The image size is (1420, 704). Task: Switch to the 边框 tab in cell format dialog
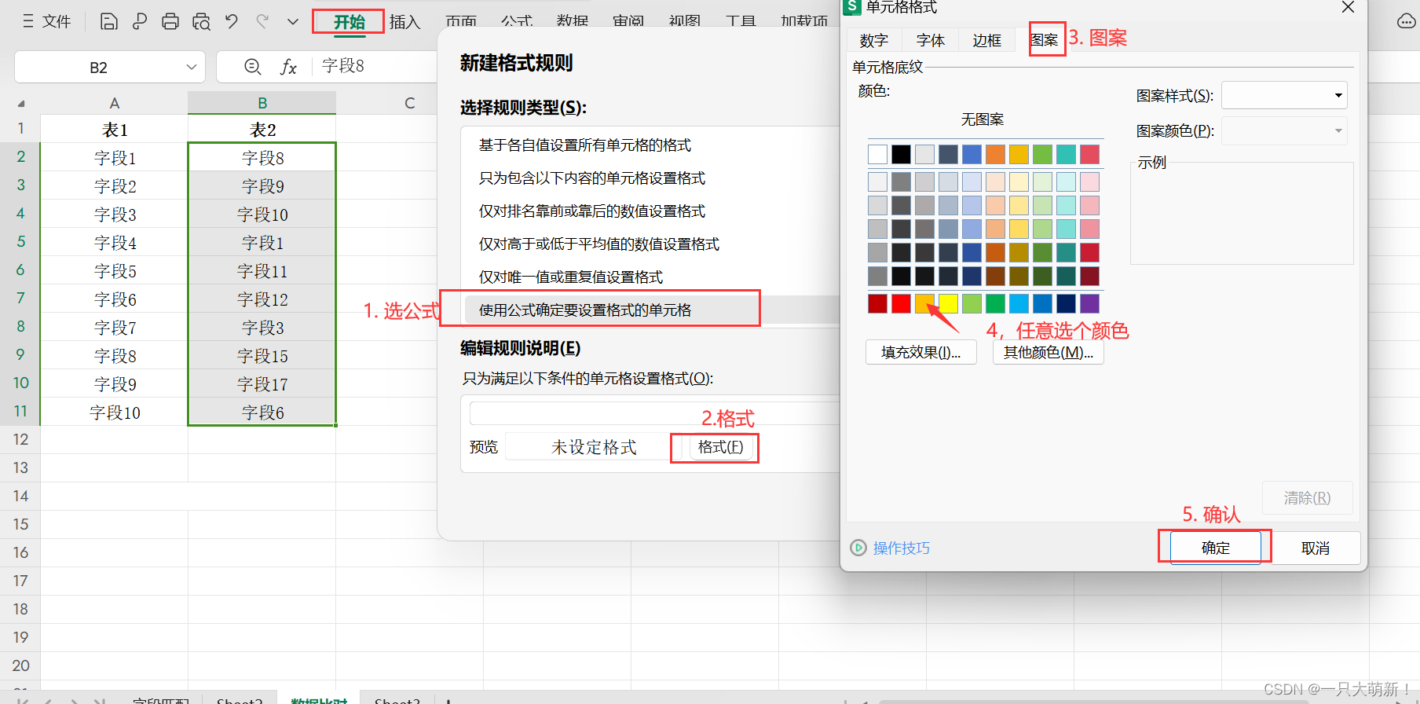[x=987, y=40]
